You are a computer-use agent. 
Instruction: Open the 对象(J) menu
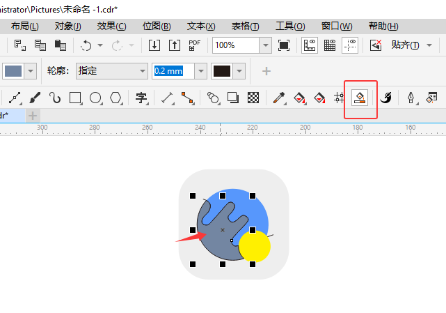pos(68,26)
